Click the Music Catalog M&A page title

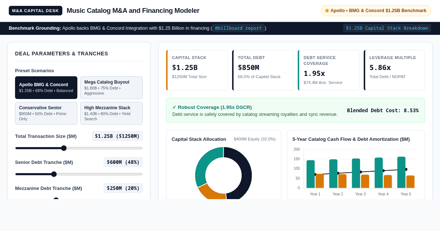click(x=133, y=11)
